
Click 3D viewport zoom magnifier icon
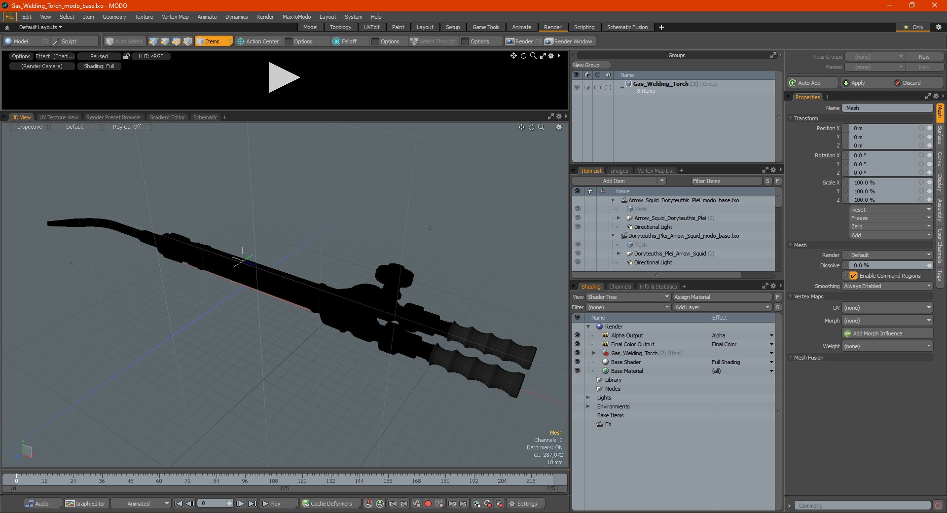click(542, 127)
